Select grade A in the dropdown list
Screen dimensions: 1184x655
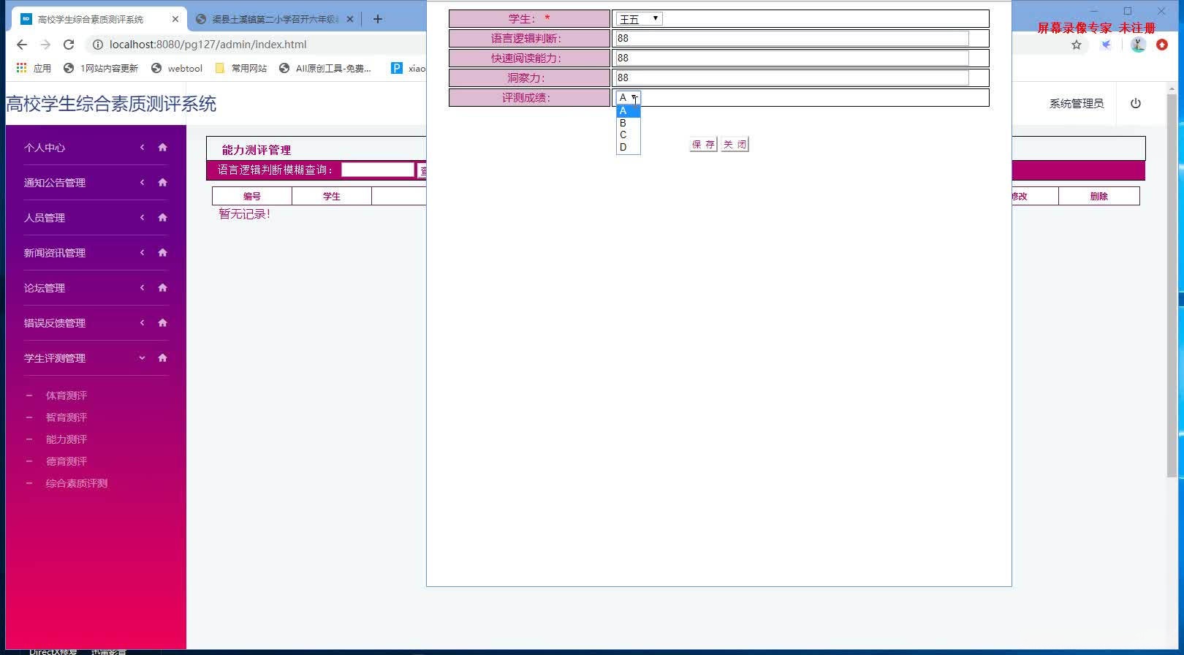[629, 111]
